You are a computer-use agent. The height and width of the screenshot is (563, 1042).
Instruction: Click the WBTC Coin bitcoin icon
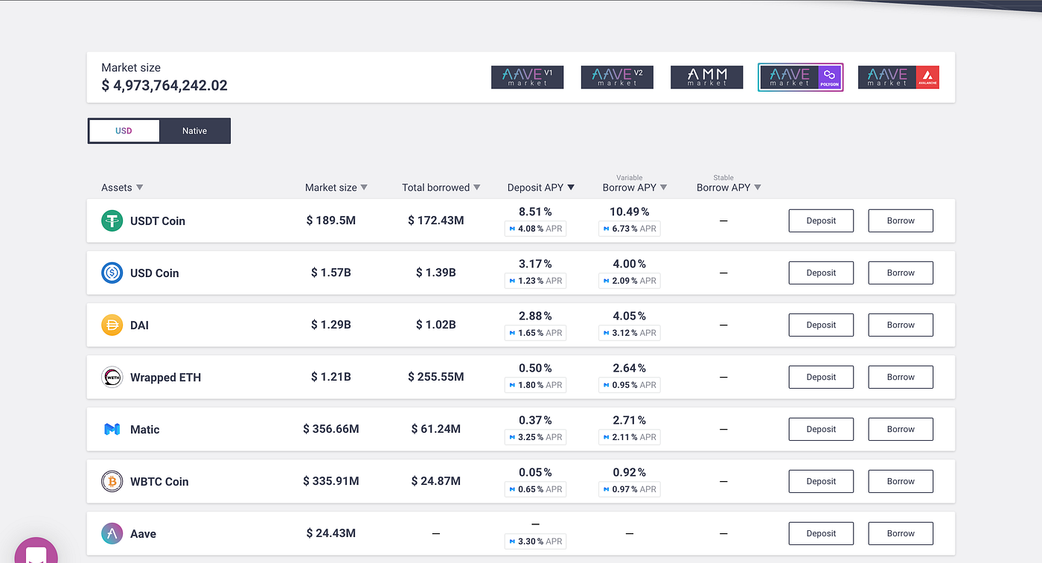112,481
